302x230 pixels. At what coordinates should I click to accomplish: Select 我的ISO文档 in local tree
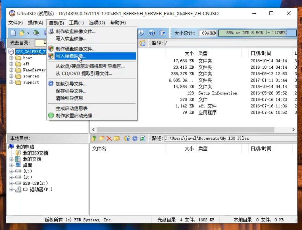[36, 153]
